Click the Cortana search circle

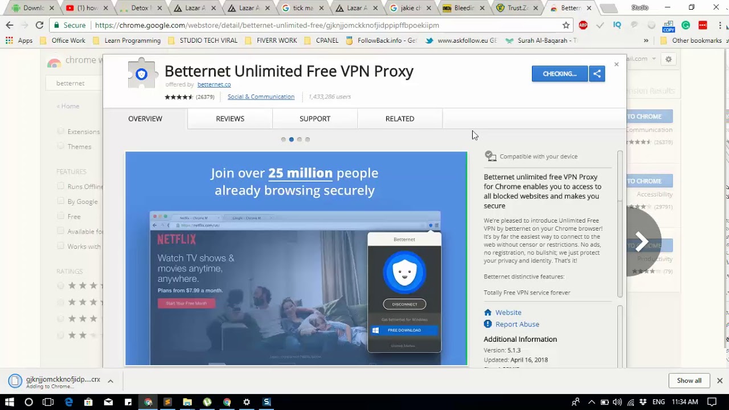(x=28, y=402)
